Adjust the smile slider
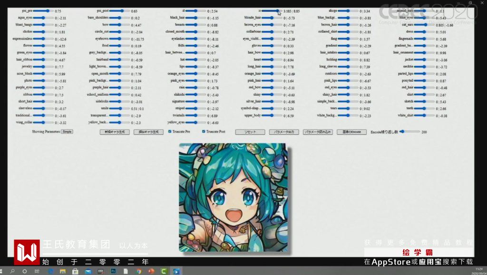487x275 pixels. 119,108
